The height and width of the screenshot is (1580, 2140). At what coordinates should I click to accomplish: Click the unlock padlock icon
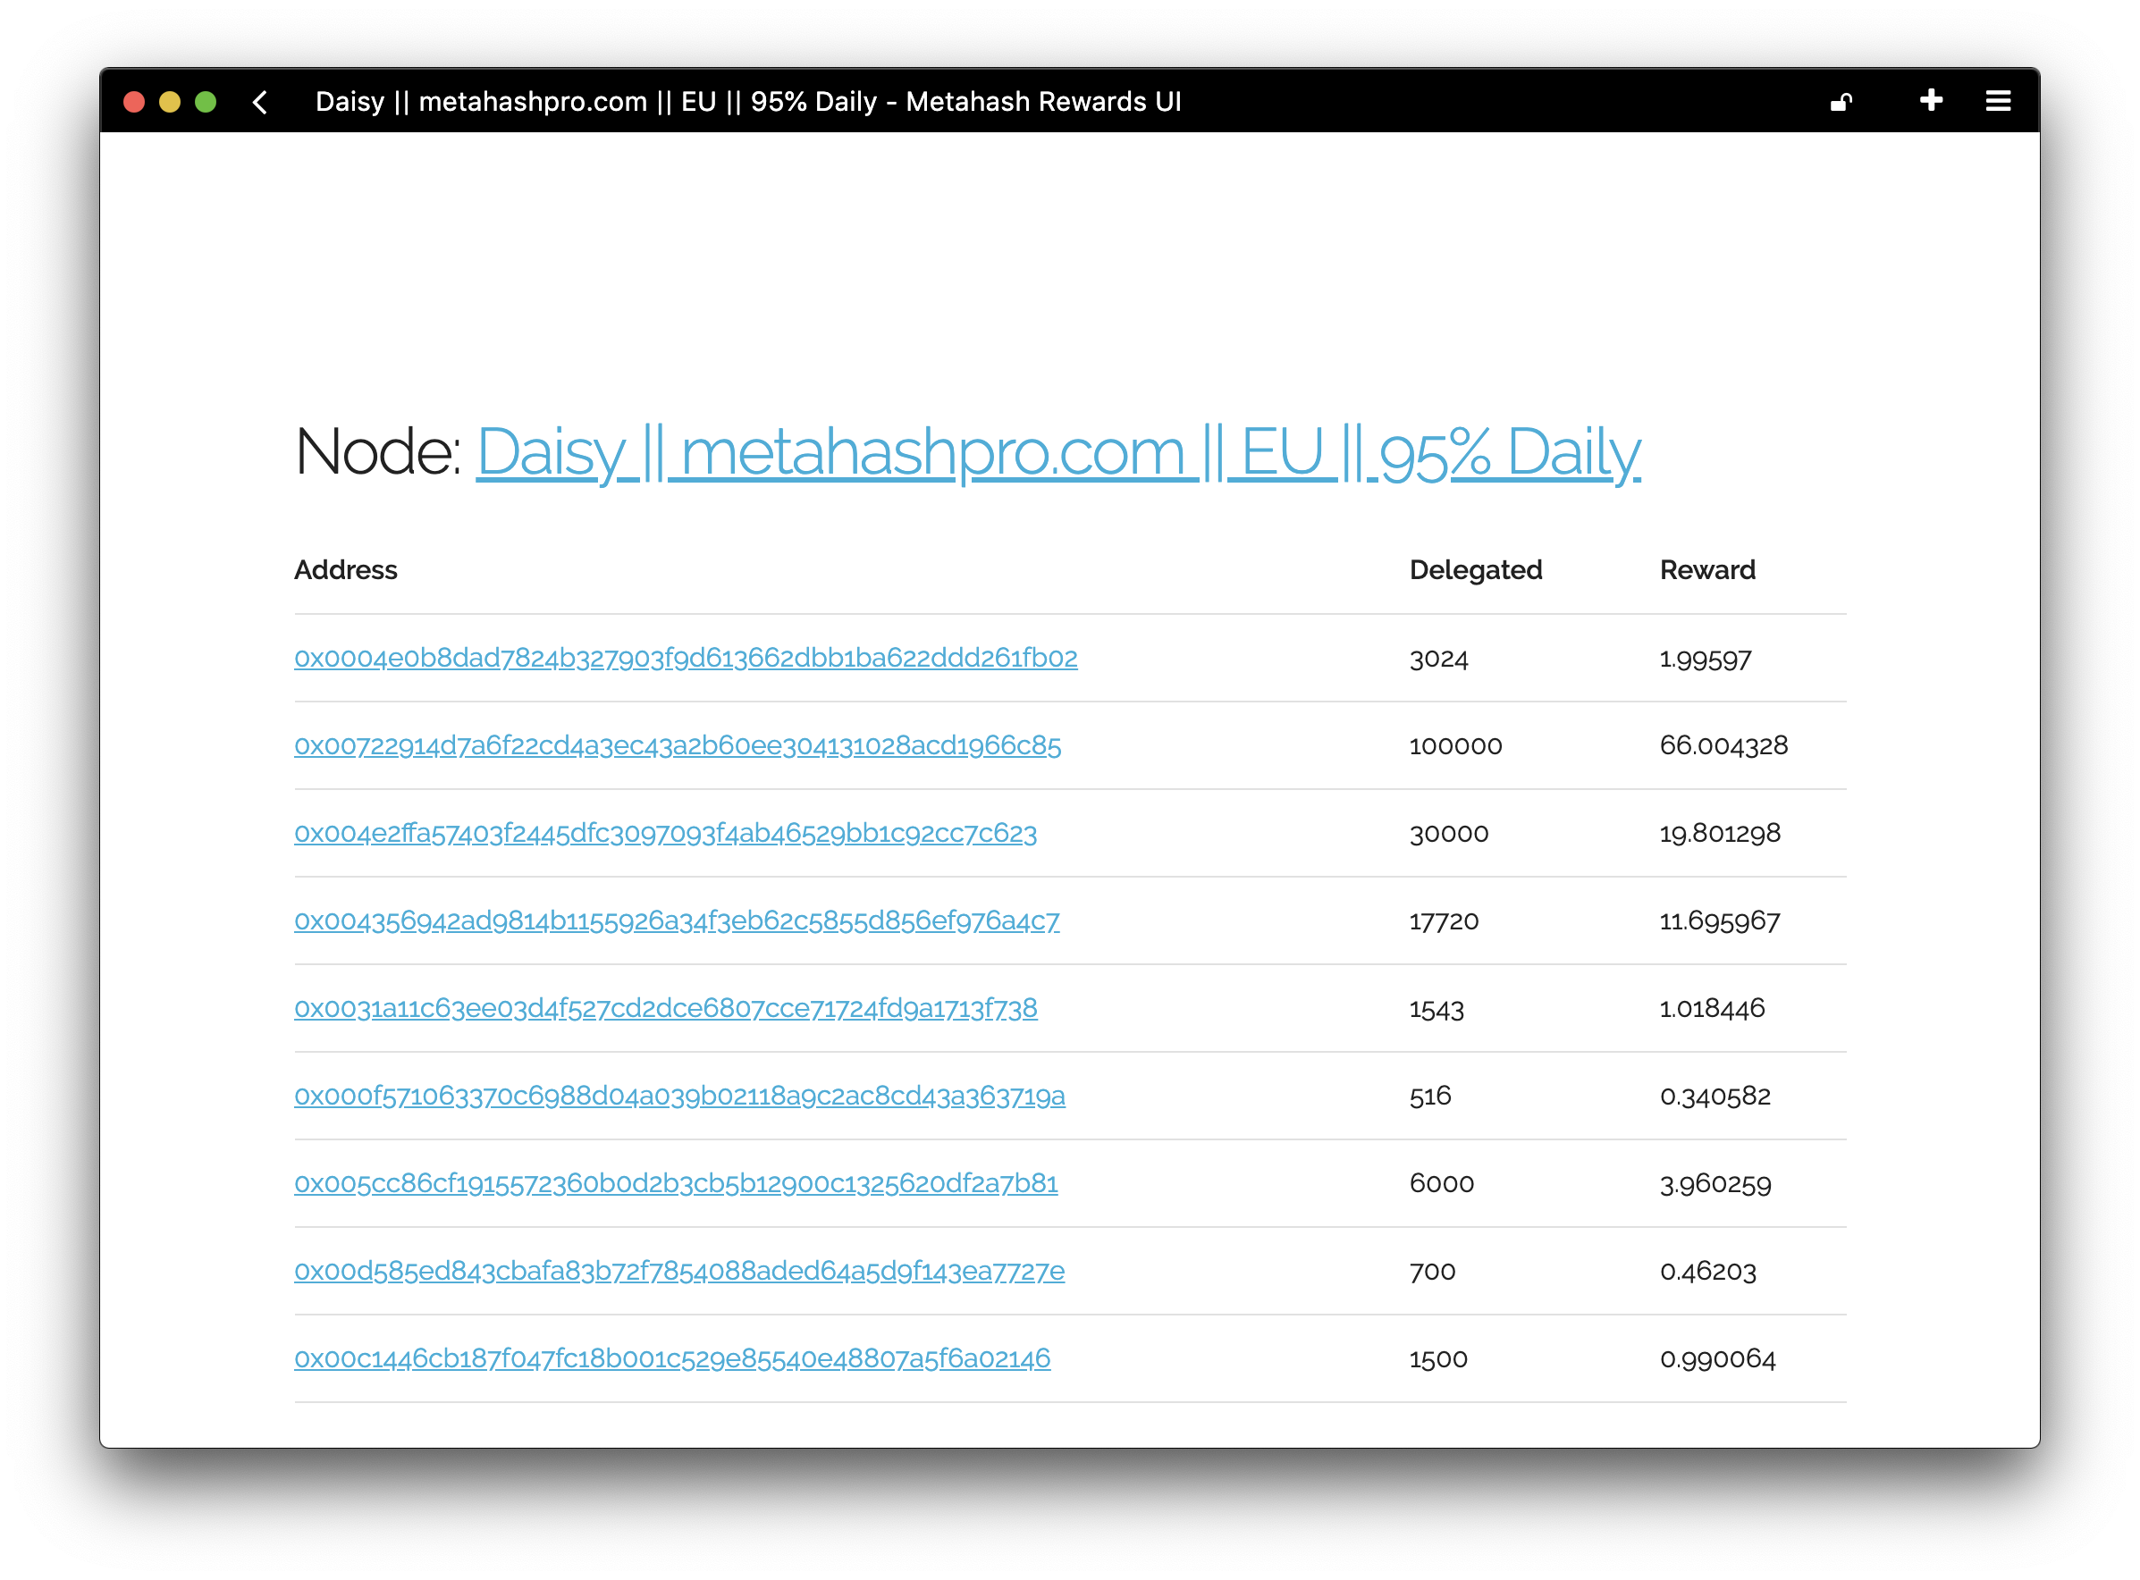point(1841,101)
